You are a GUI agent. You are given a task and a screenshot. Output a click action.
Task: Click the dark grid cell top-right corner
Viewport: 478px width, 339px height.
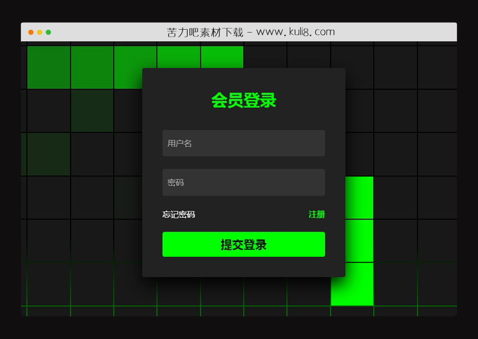pos(437,66)
